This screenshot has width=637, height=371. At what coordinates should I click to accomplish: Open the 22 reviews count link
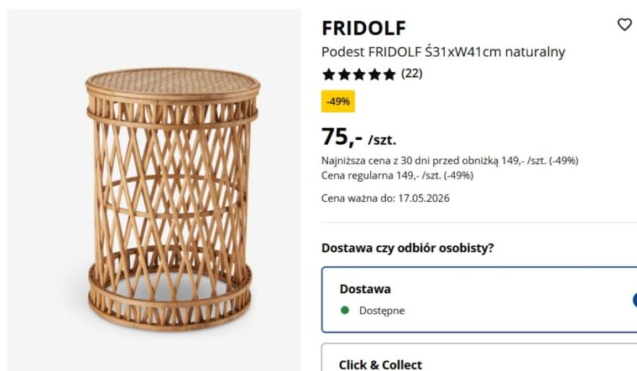(x=412, y=74)
